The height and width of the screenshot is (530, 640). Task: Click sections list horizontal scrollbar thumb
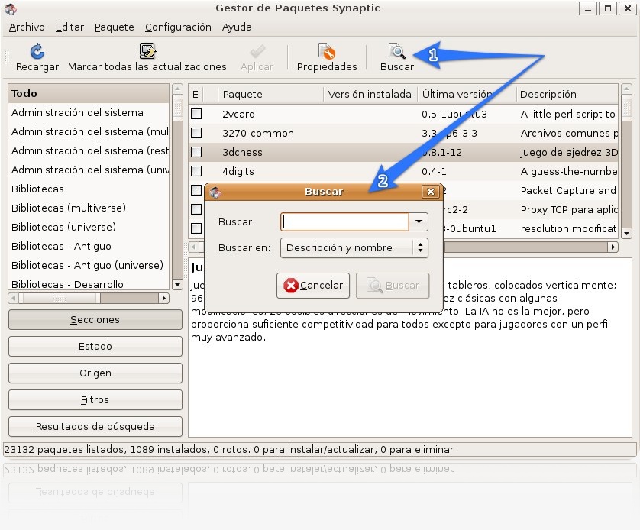pyautogui.click(x=60, y=299)
